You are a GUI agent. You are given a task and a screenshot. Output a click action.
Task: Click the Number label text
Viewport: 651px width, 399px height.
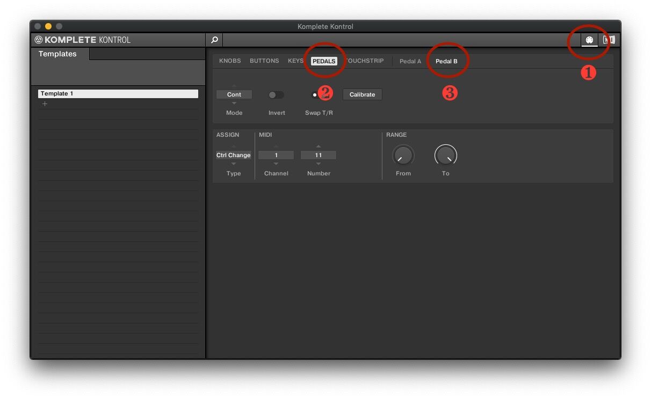click(319, 173)
